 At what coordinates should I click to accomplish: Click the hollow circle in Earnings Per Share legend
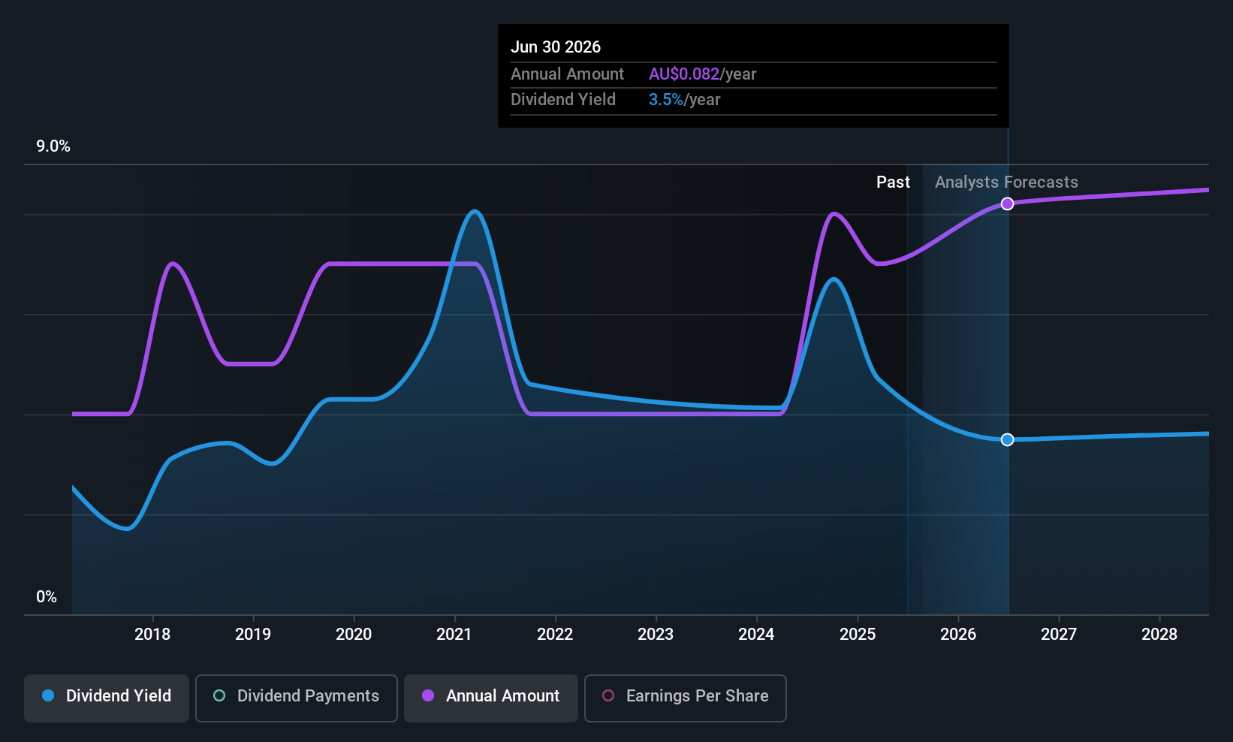point(608,695)
